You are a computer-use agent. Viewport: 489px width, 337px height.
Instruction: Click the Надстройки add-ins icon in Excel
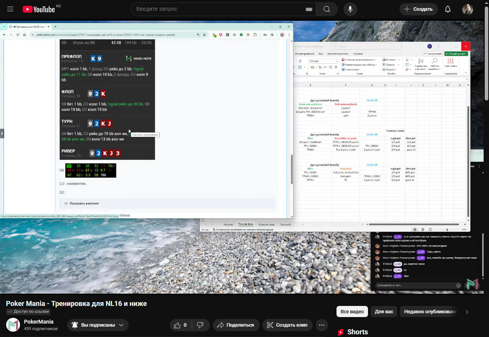pyautogui.click(x=451, y=62)
